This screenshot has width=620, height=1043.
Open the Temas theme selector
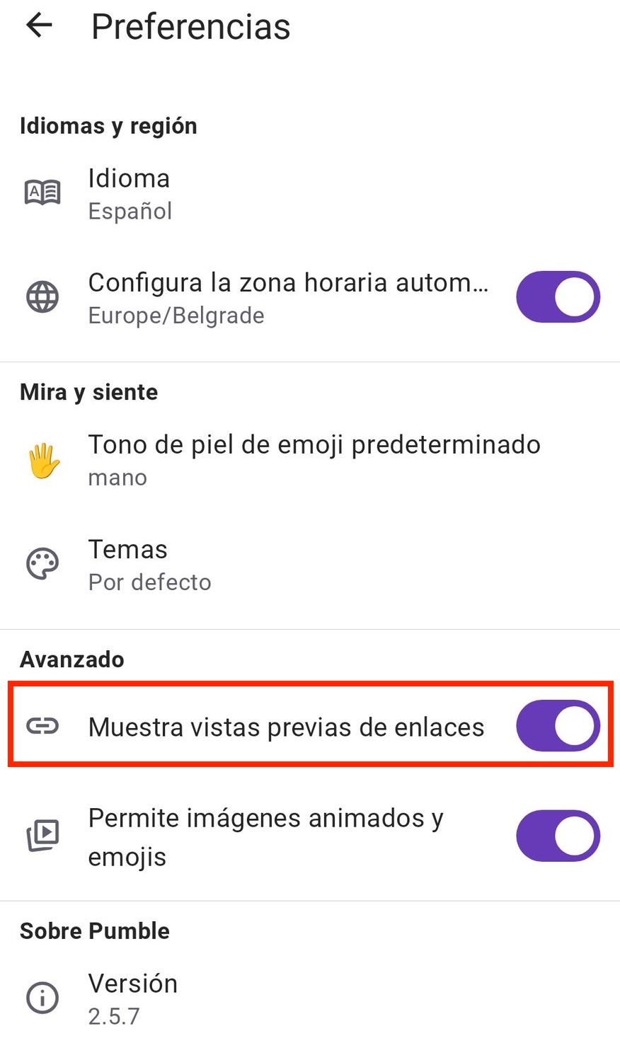[x=128, y=550]
